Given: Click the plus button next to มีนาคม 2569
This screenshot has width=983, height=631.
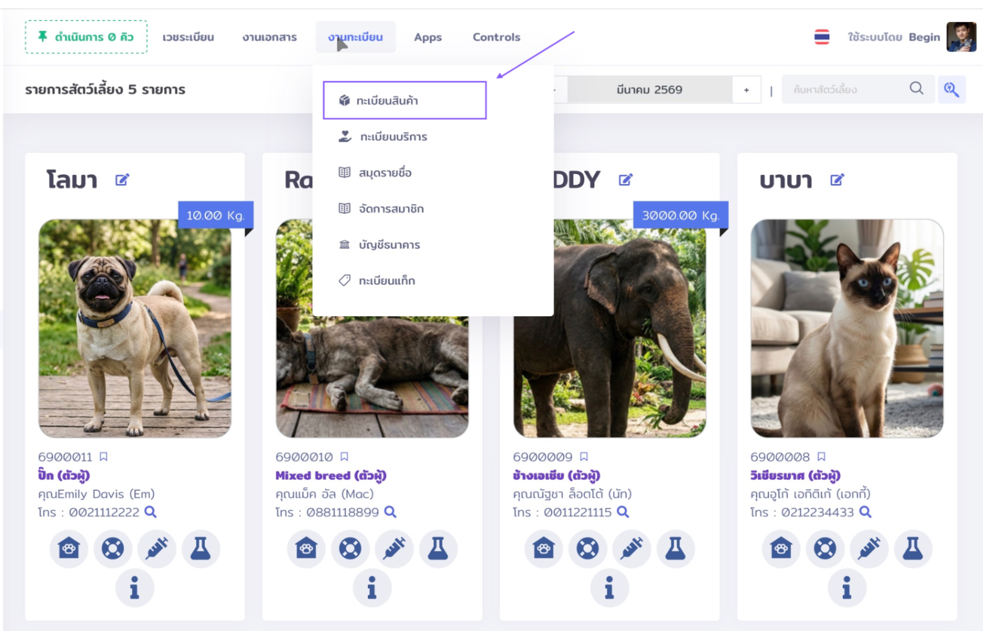Looking at the screenshot, I should [x=746, y=90].
